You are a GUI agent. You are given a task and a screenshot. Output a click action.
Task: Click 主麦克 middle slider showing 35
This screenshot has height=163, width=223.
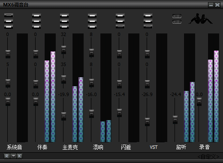coord(63,79)
